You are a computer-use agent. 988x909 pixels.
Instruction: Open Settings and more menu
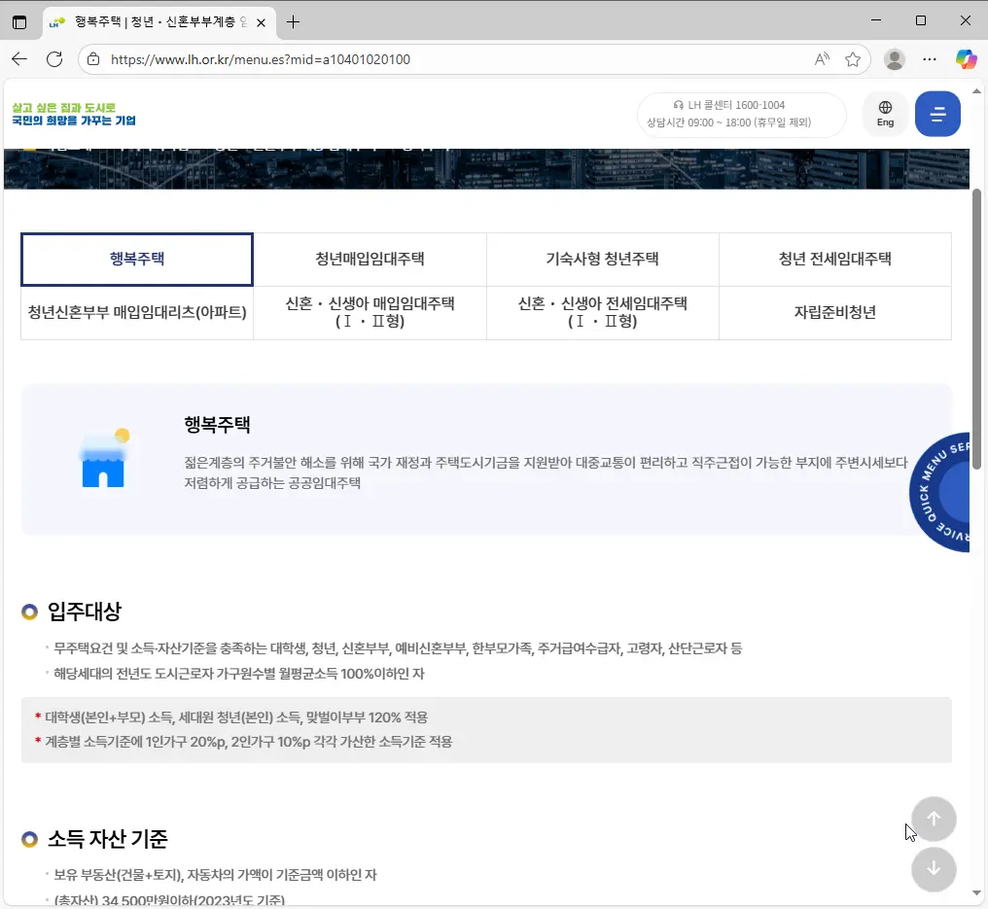click(x=930, y=59)
